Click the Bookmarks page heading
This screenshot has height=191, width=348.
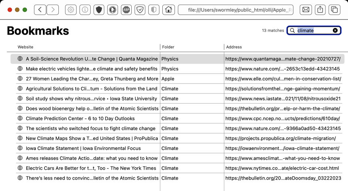click(x=38, y=31)
